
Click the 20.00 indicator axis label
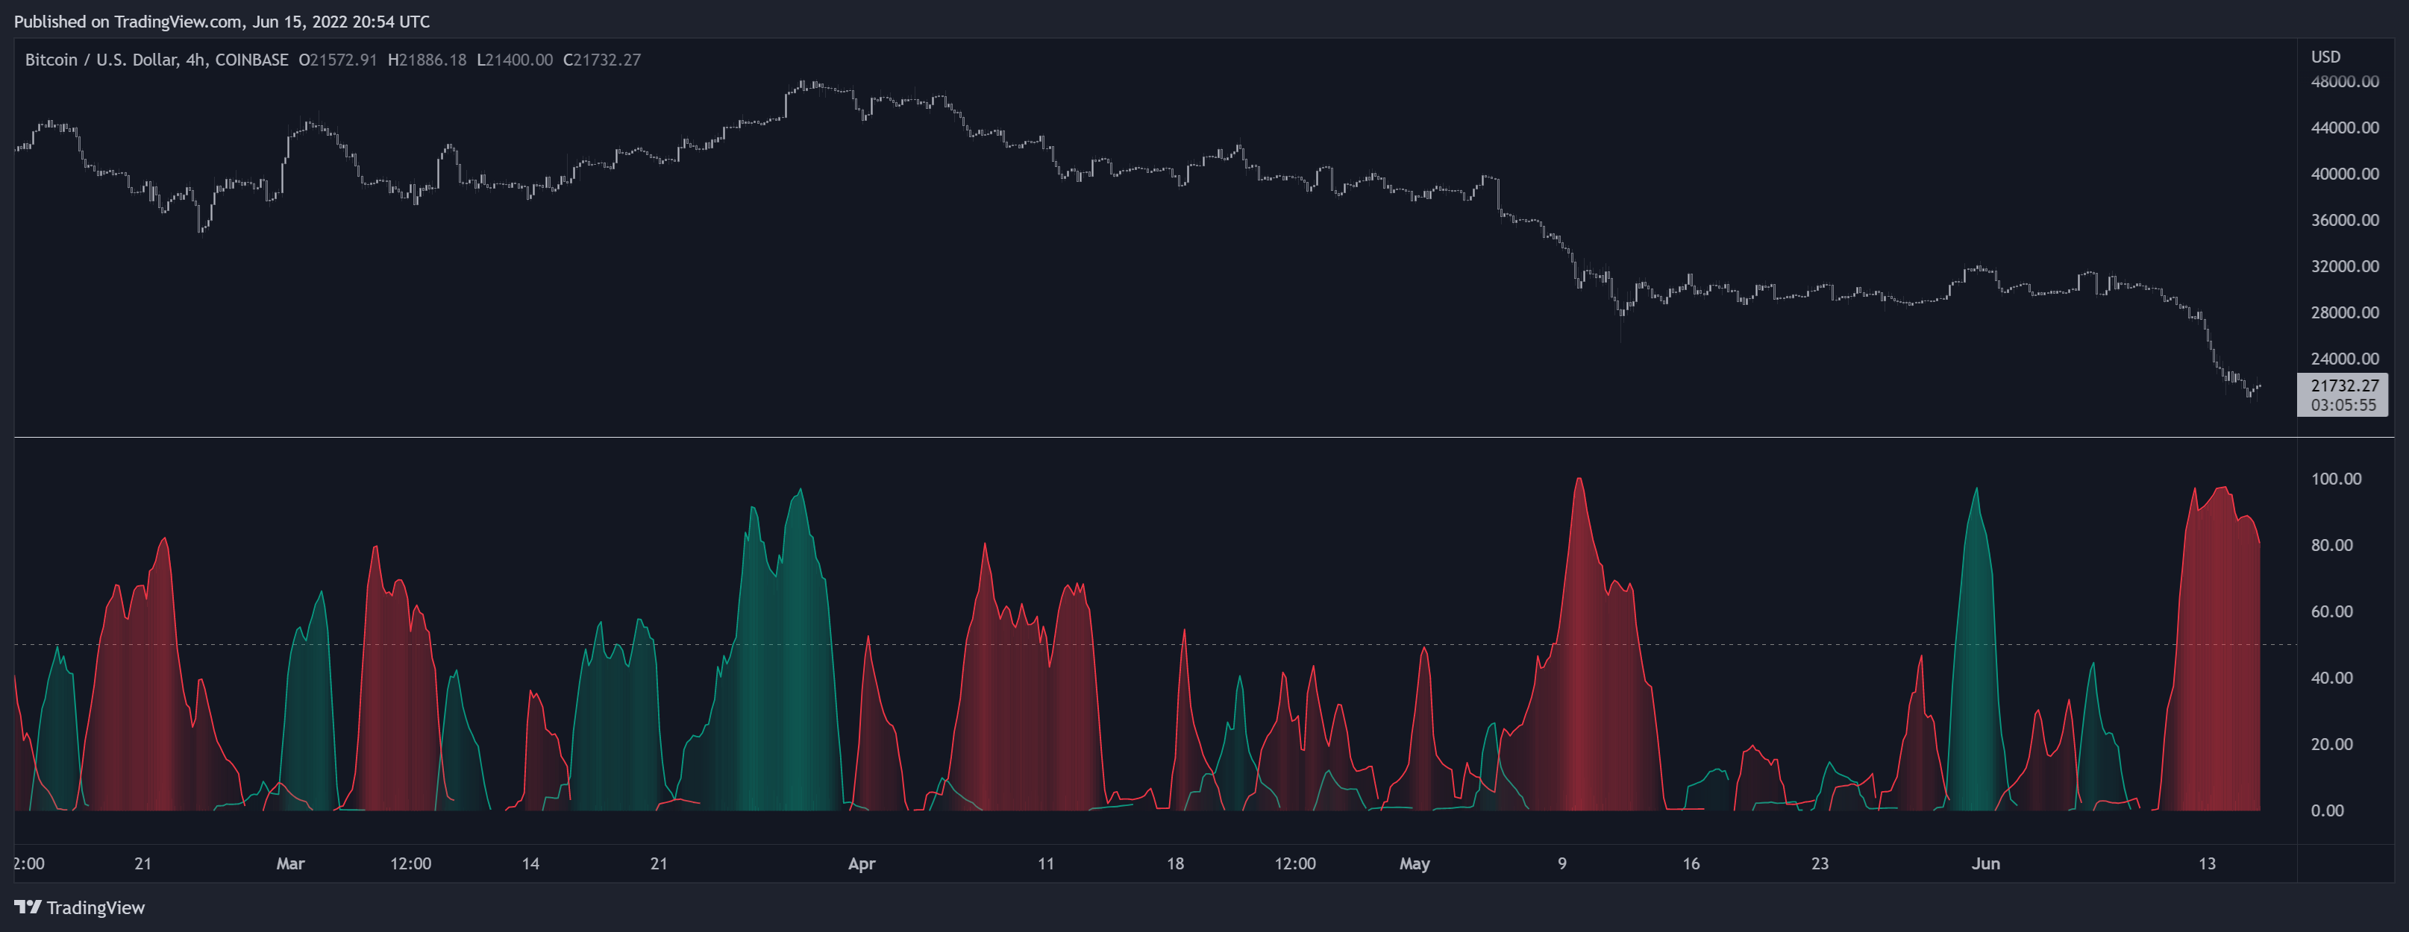coord(2331,744)
